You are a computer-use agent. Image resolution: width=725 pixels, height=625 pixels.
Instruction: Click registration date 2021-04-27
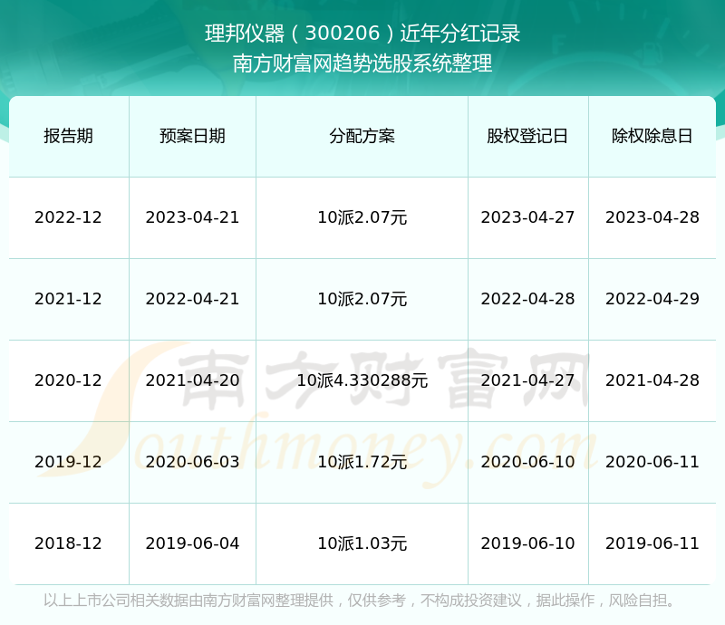(527, 380)
